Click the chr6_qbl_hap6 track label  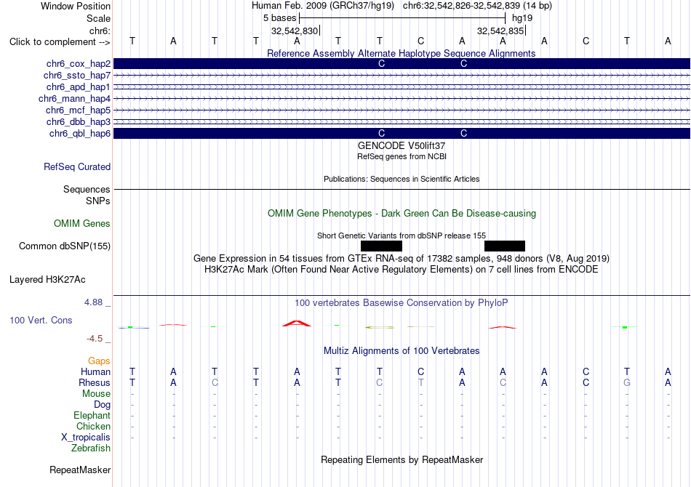pyautogui.click(x=80, y=134)
